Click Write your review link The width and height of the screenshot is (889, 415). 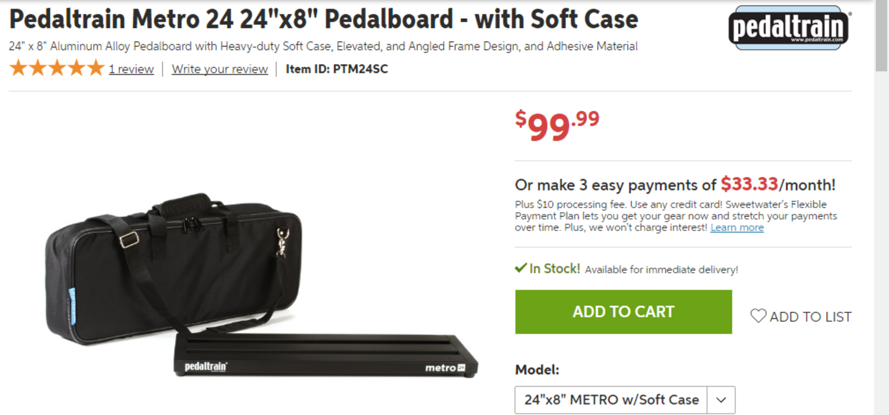(220, 69)
